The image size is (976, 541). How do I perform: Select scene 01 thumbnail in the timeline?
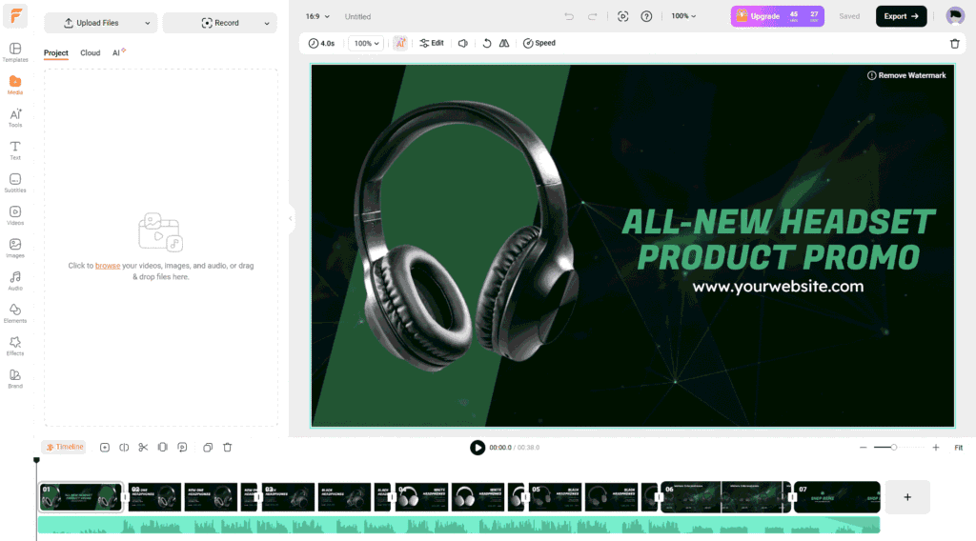tap(80, 497)
